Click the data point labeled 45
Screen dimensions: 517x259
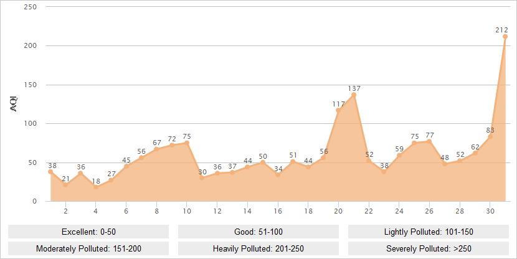click(126, 166)
